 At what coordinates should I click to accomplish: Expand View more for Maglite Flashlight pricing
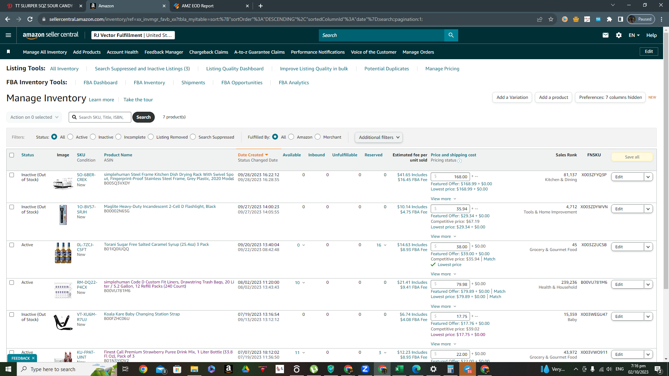(x=443, y=236)
